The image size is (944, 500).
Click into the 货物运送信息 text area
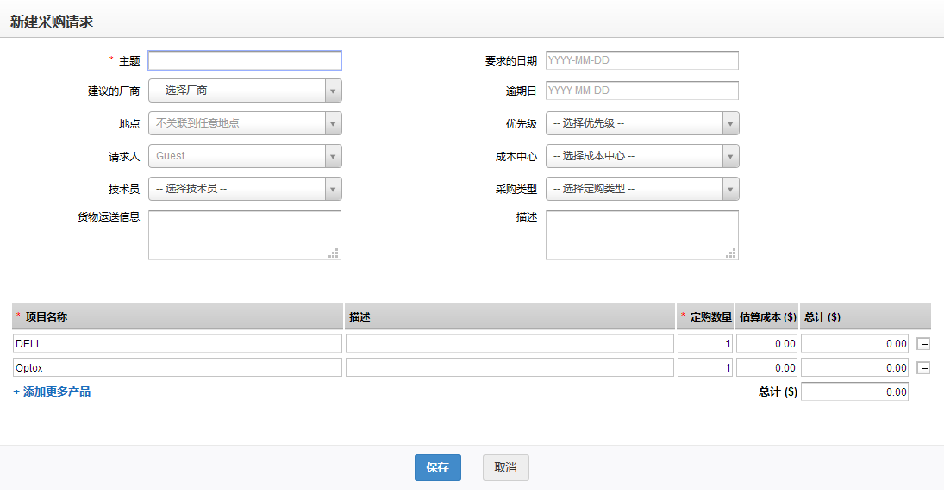click(245, 234)
